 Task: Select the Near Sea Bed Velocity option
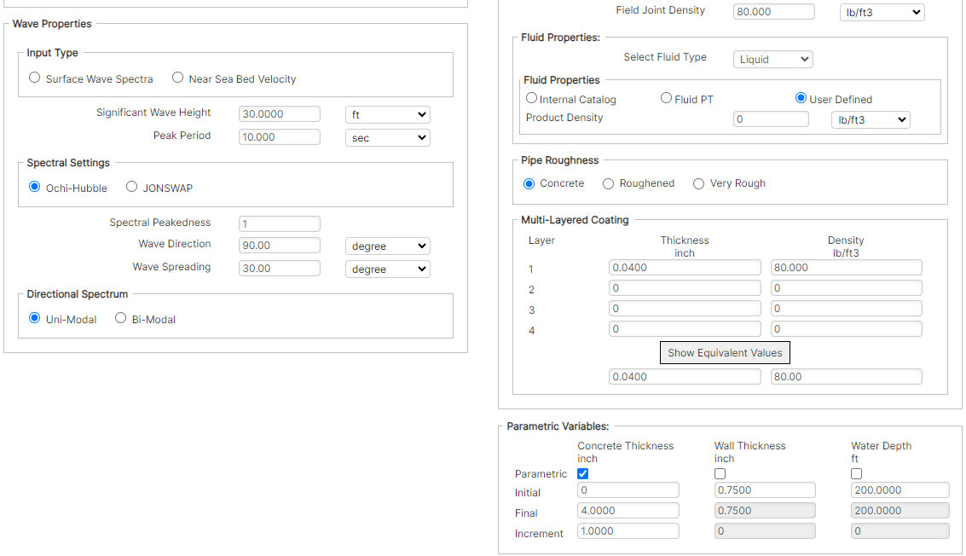[177, 78]
